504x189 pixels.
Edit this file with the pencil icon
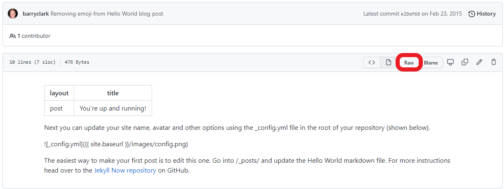pyautogui.click(x=479, y=62)
